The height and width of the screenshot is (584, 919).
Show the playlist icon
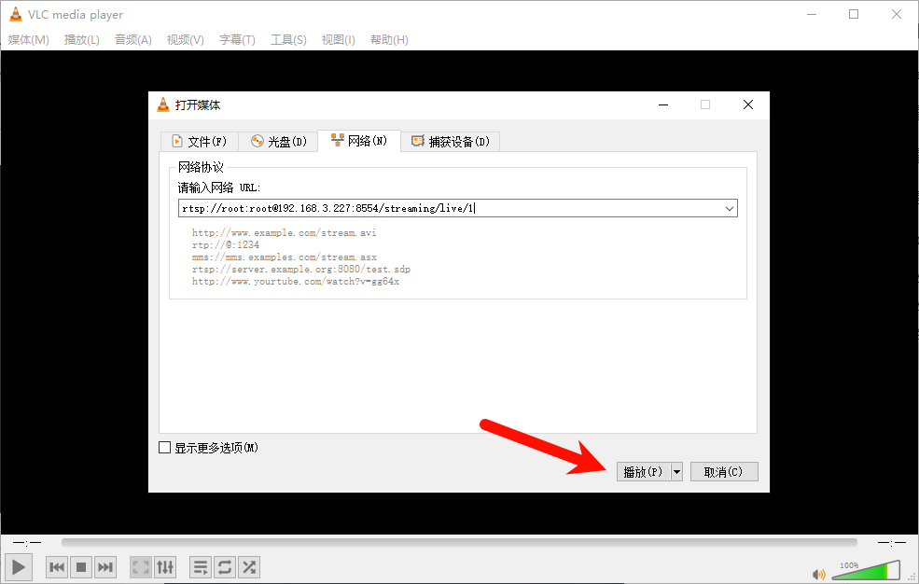coord(201,567)
